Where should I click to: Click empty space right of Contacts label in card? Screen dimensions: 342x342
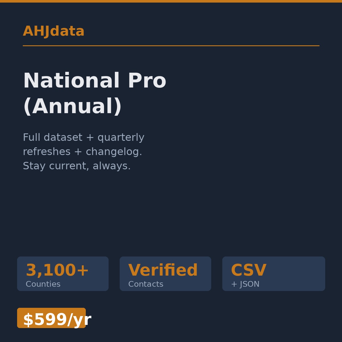tap(188, 284)
